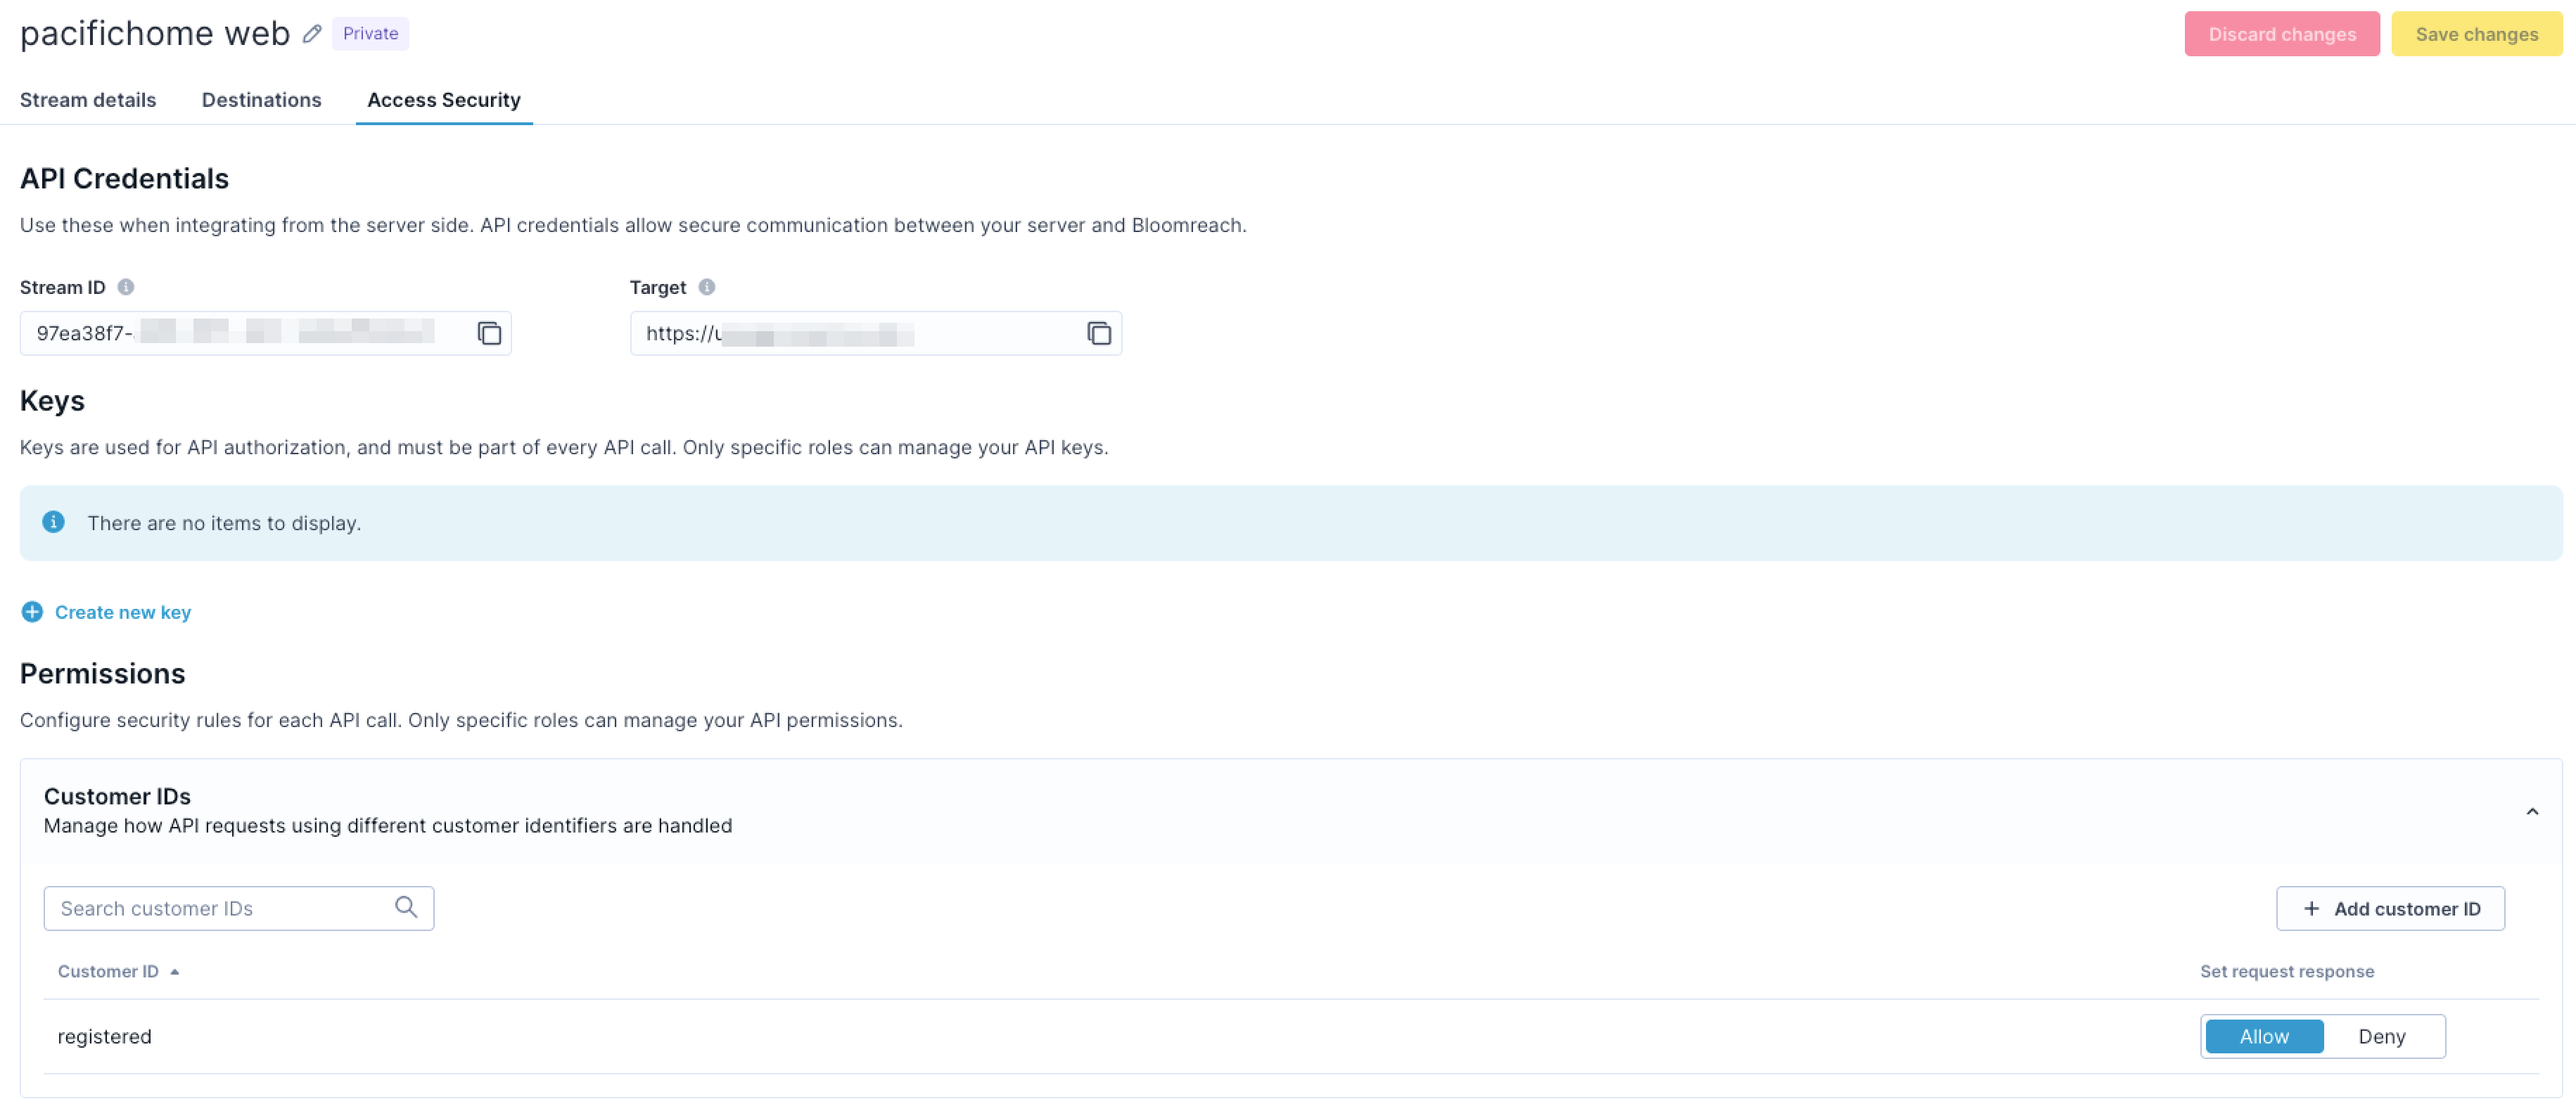Screen dimensions: 2576x1111
Task: Click the pencil icon to rename the stream
Action: click(x=312, y=34)
